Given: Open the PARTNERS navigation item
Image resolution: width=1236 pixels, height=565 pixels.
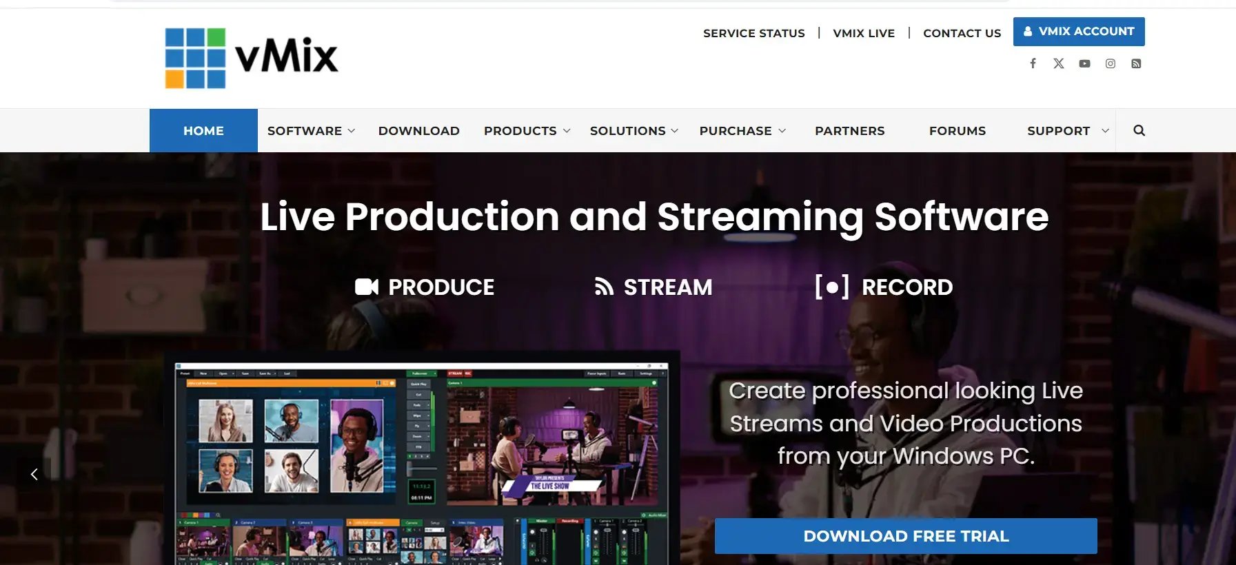Looking at the screenshot, I should [850, 131].
